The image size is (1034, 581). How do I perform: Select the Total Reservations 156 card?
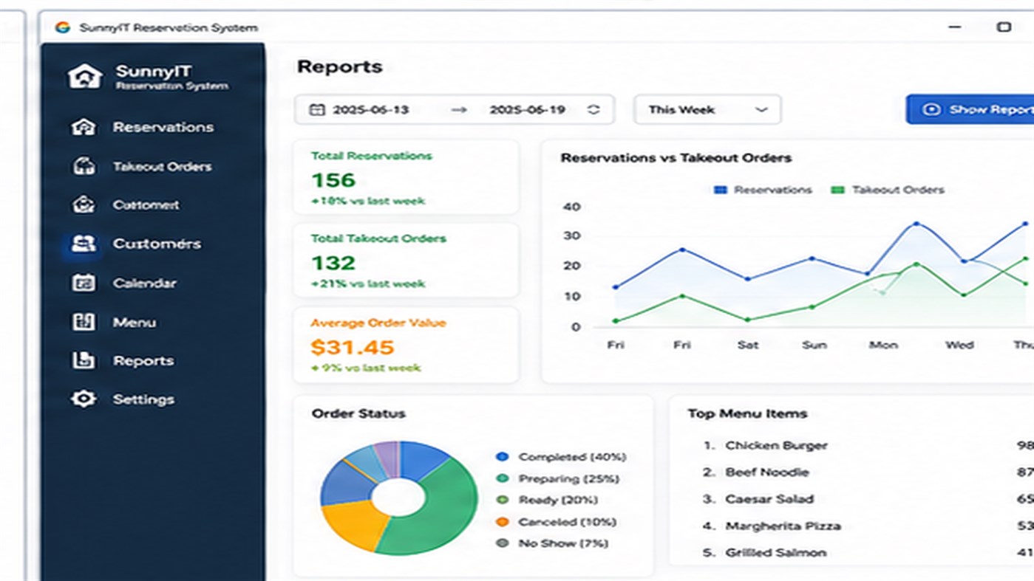[407, 177]
